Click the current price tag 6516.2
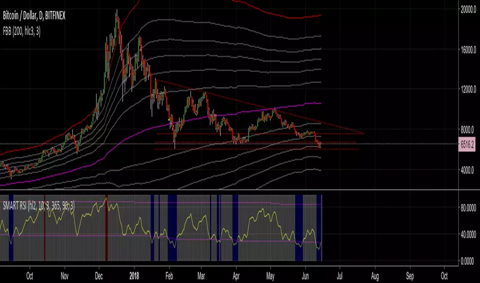480x283 pixels. [467, 144]
